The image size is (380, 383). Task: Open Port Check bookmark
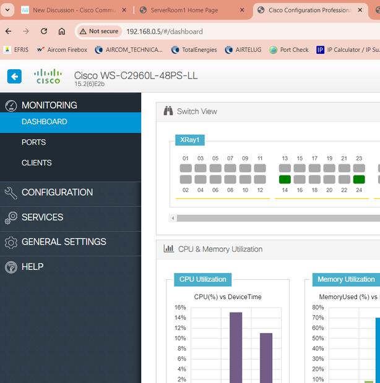point(289,50)
